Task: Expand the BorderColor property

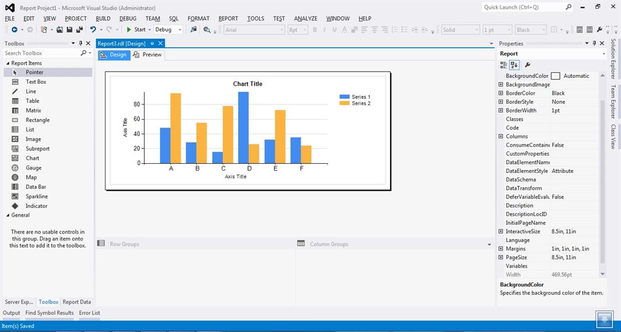Action: [500, 93]
